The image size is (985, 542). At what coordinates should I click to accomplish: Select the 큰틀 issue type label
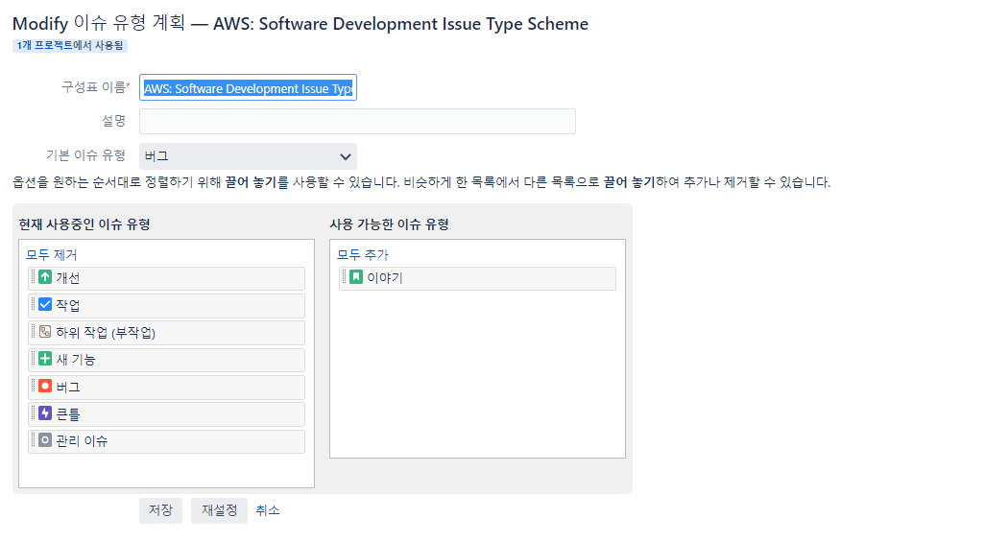[68, 413]
